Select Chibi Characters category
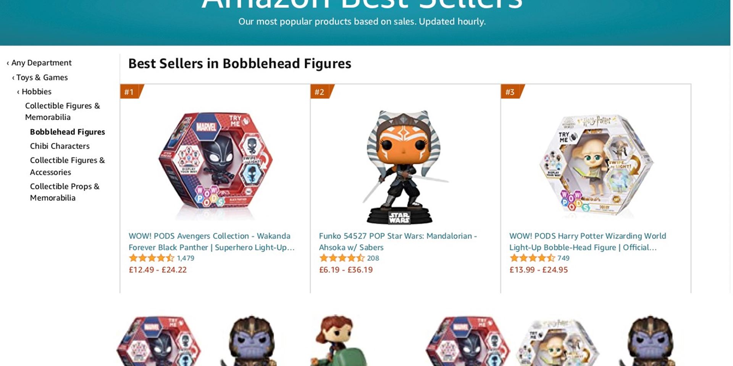The height and width of the screenshot is (366, 733). click(x=60, y=146)
